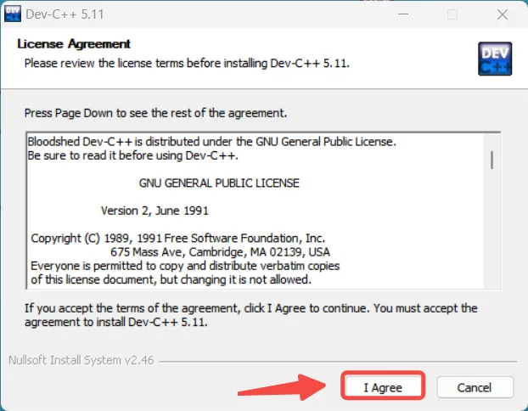Click 'Press Page Down to see' instruction
Image resolution: width=528 pixels, height=411 pixels.
155,113
